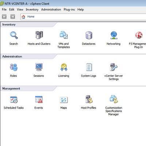Click the "System Logs" label
Image resolution: width=146 pixels, height=146 pixels.
[89, 76]
